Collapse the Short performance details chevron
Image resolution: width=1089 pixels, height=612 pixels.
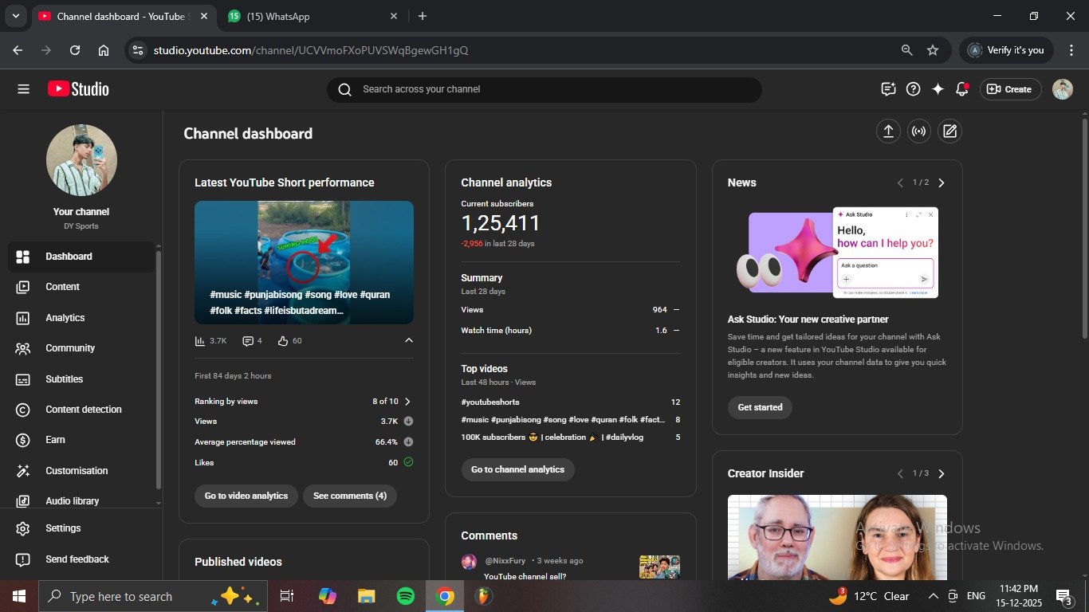409,341
